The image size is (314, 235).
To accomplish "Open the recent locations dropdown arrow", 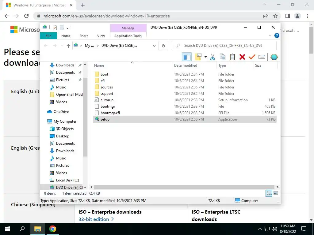I will pos(62,46).
